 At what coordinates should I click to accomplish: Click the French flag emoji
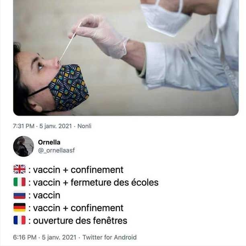click(x=19, y=220)
